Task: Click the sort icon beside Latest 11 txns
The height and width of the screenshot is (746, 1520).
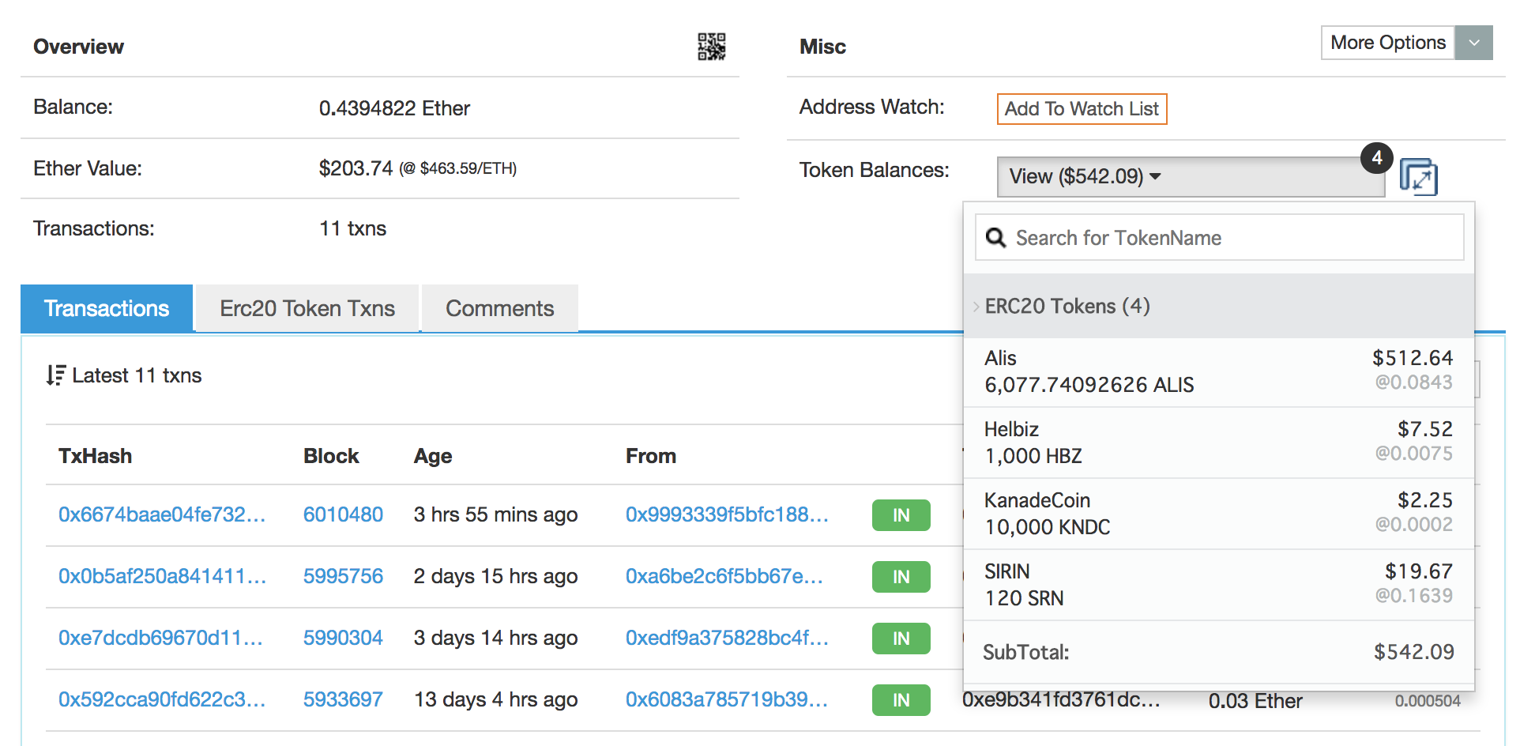Action: [x=55, y=375]
